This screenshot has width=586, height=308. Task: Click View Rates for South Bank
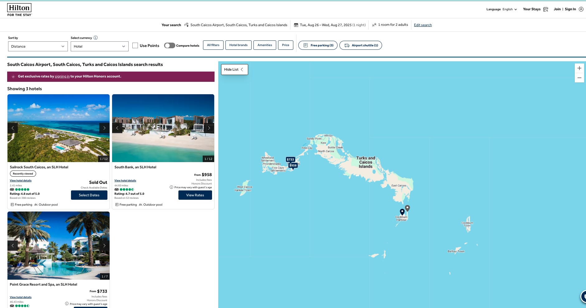click(195, 195)
